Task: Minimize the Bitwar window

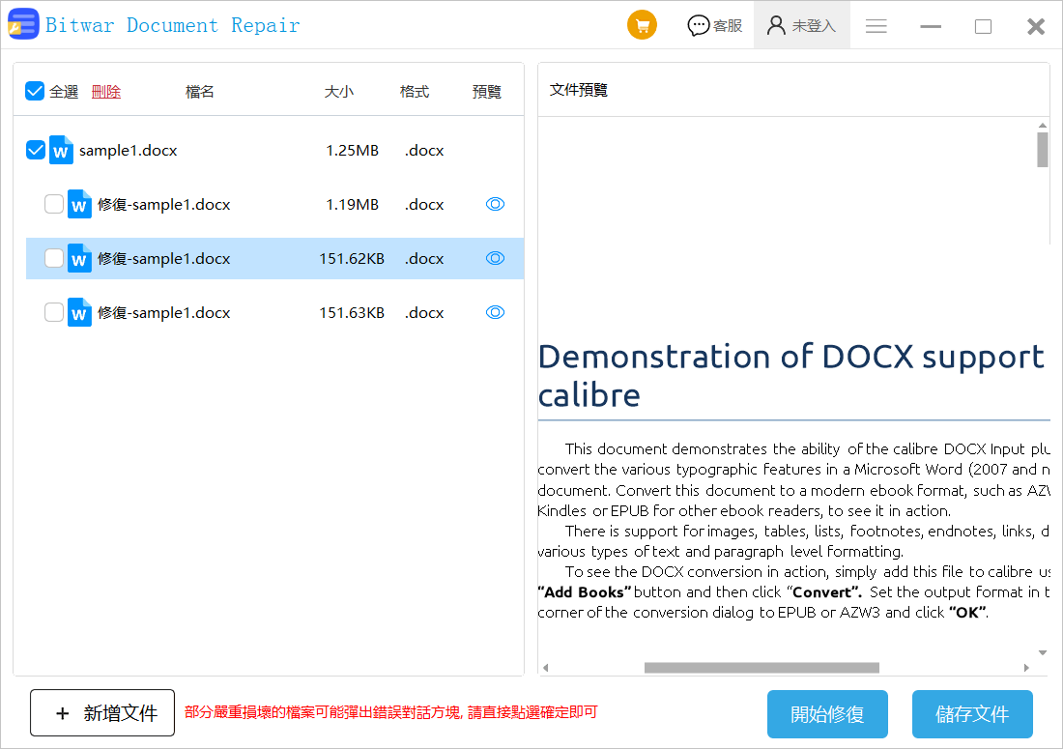Action: tap(930, 26)
